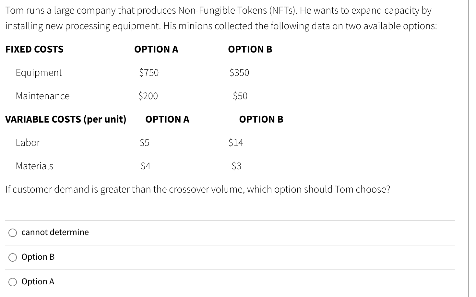Click the $4 materials cost value
Screen dimensions: 476x297
(146, 166)
